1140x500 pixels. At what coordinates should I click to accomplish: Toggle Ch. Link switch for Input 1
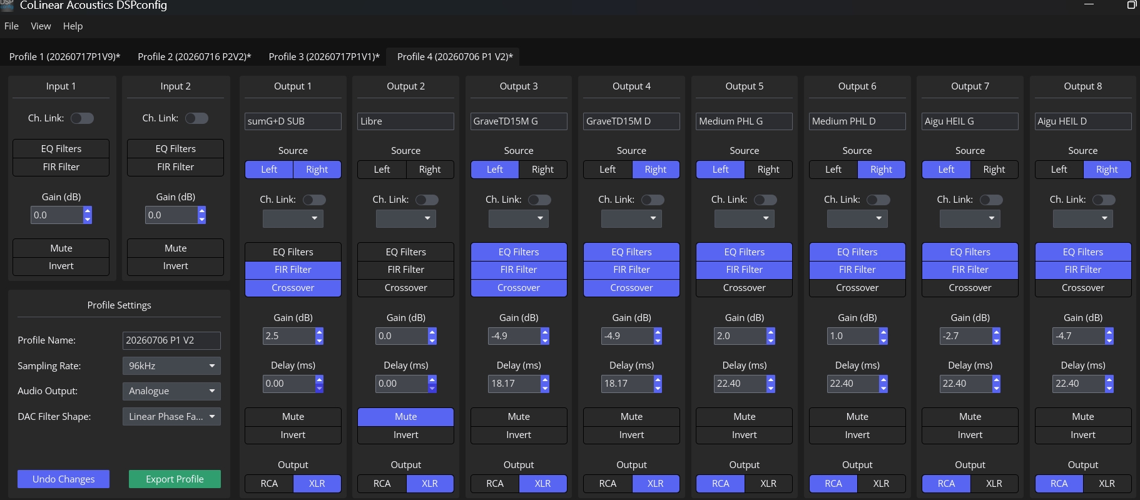click(82, 118)
